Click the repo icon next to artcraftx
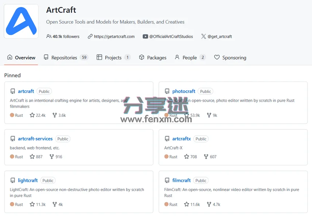 pos(167,139)
